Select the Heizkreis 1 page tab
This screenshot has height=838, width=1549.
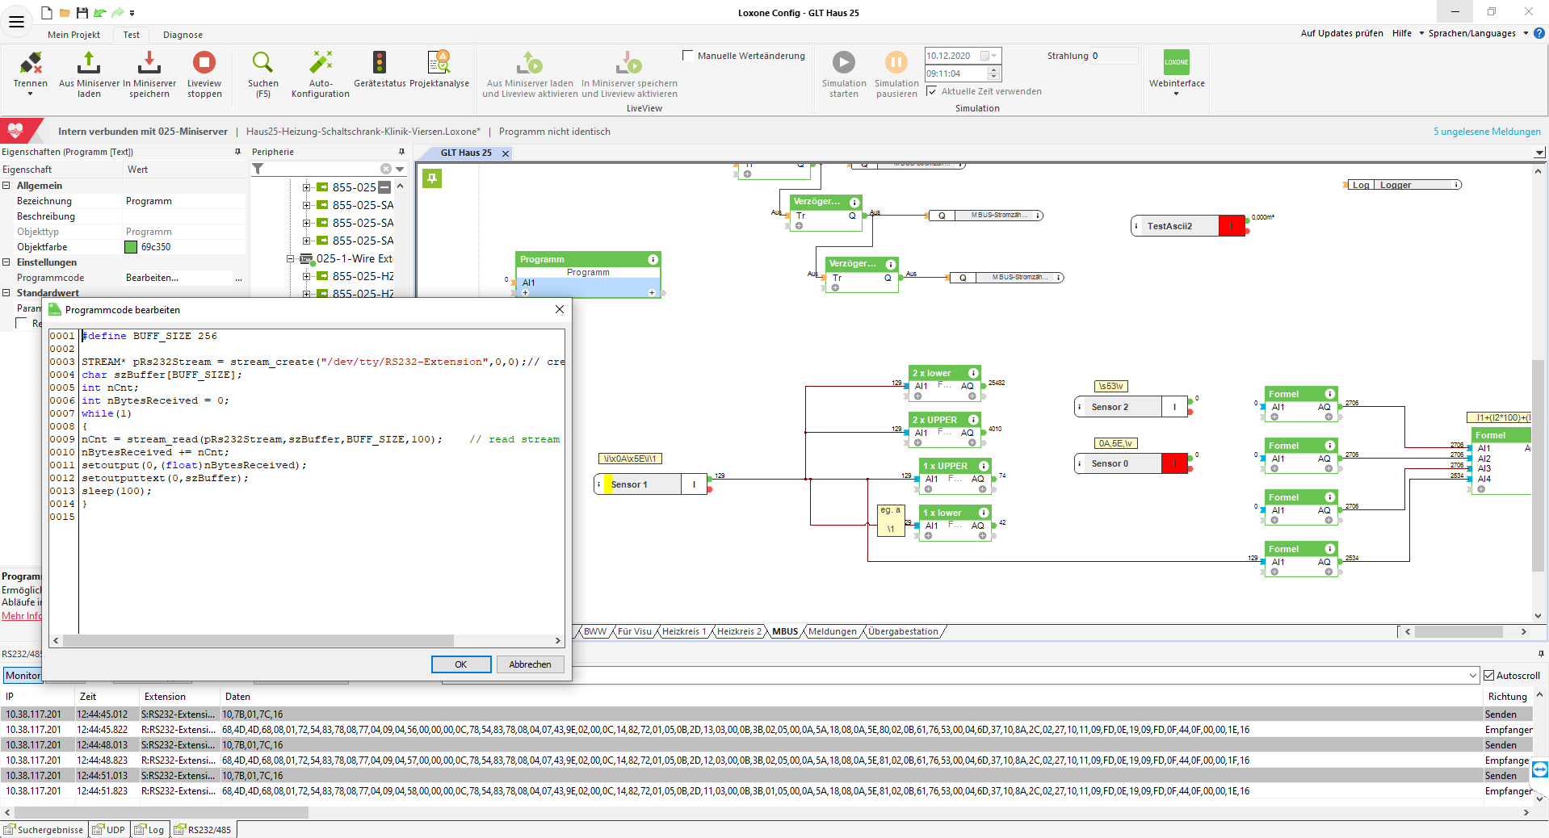pos(683,632)
